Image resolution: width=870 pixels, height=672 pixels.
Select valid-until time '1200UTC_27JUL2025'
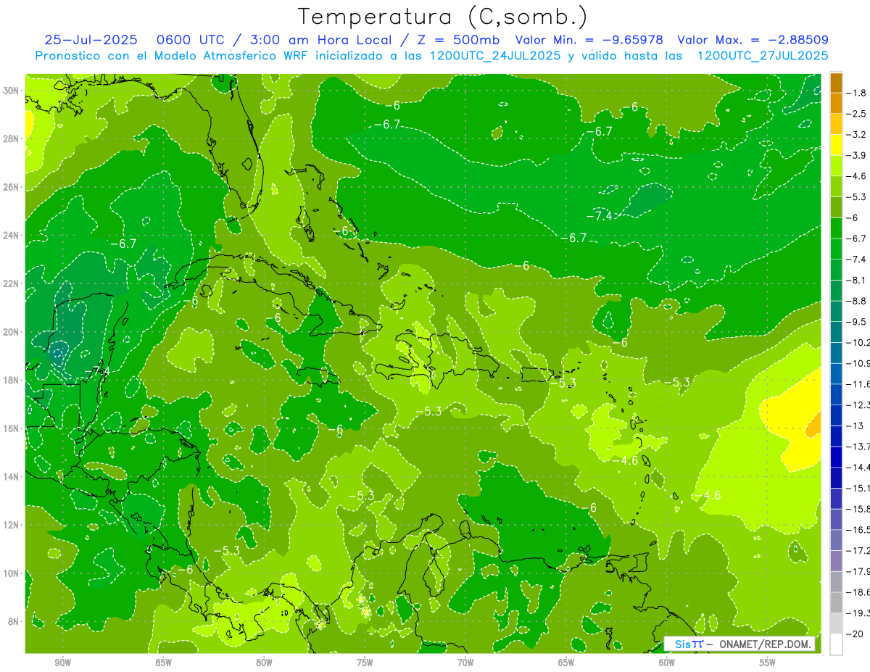coord(763,56)
